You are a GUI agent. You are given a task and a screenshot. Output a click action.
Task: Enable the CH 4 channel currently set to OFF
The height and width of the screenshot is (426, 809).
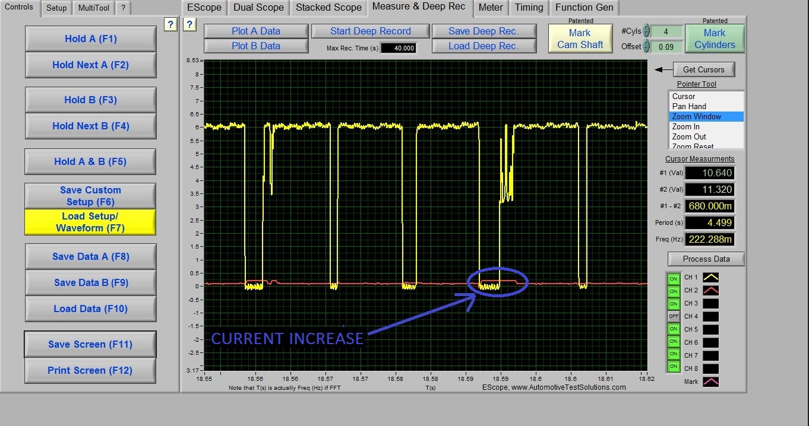(674, 316)
